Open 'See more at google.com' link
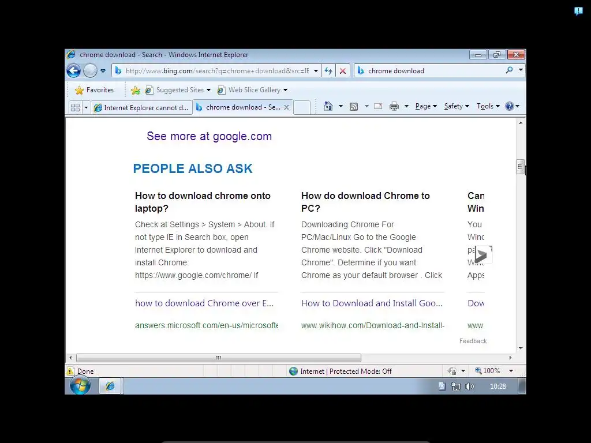The image size is (591, 443). pyautogui.click(x=209, y=136)
